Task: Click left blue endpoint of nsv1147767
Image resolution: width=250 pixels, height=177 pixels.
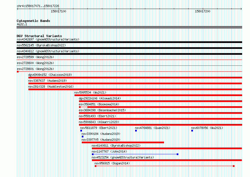Action: tap(93, 154)
